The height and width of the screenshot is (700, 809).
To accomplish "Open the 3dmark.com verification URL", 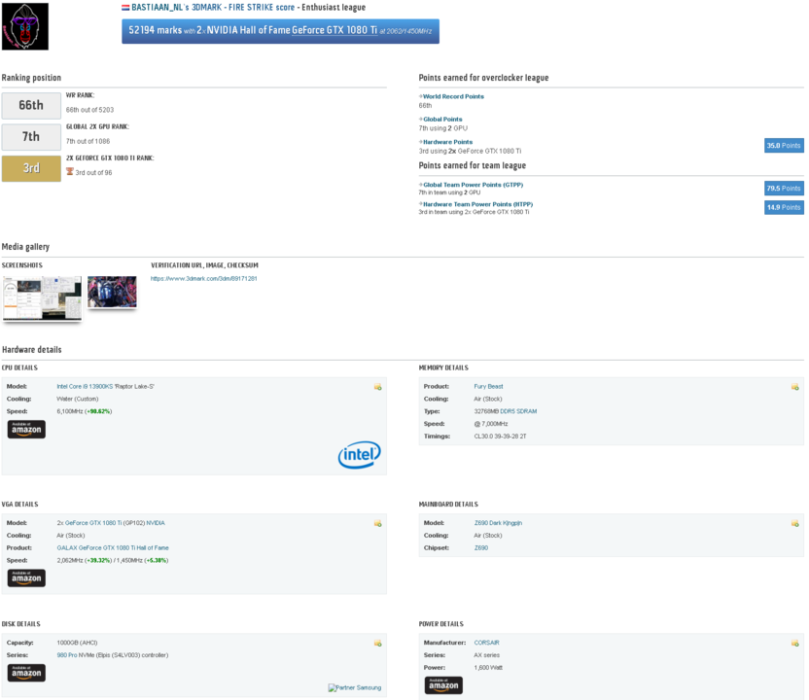I will click(x=204, y=279).
